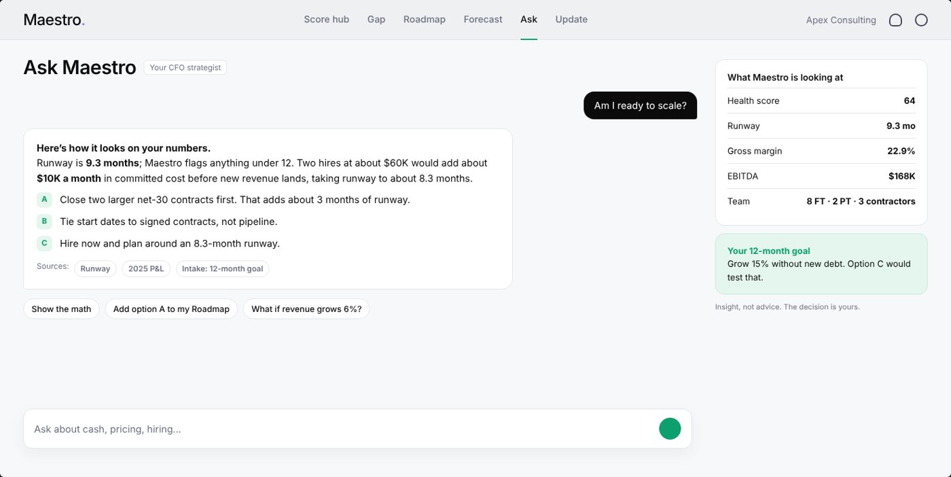
Task: Focus the Ask about cash, pricing, hiring field
Action: click(x=357, y=429)
